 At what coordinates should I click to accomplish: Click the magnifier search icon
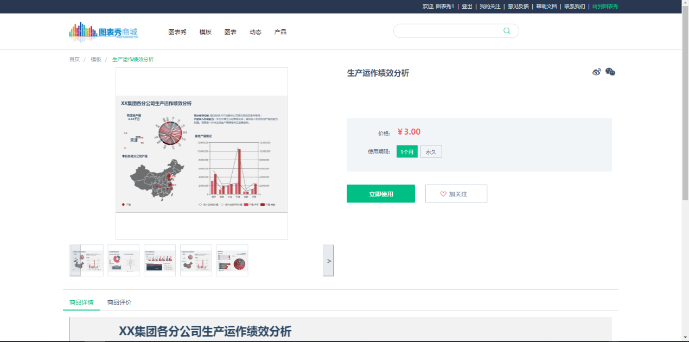(x=507, y=31)
